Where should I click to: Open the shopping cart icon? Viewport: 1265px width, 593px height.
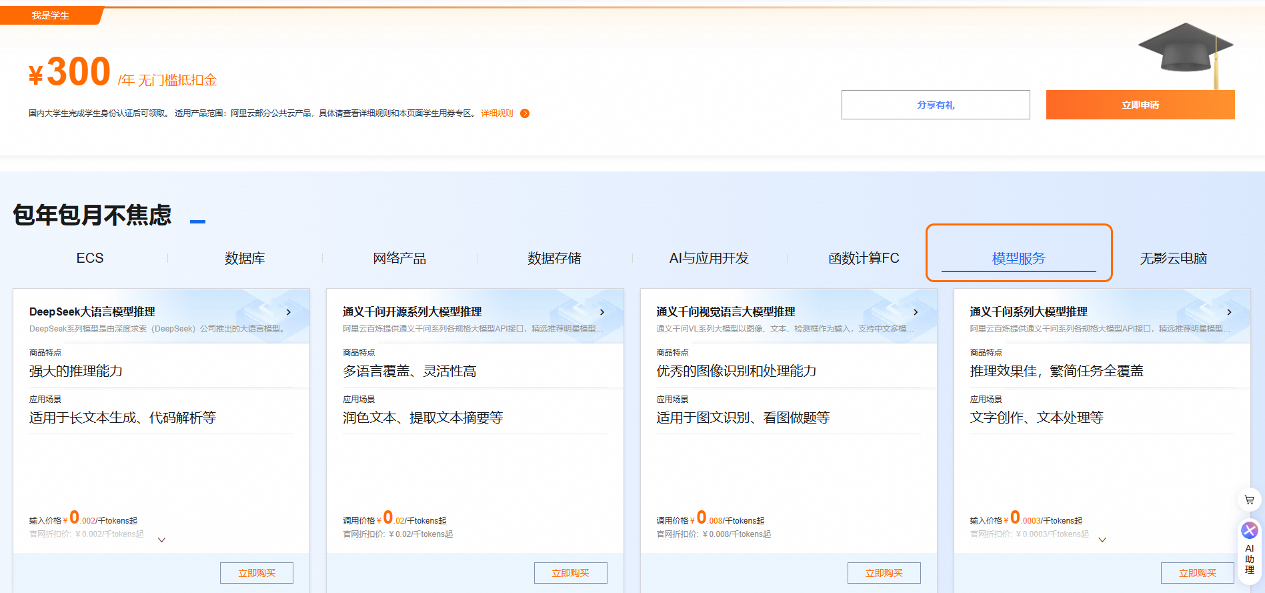(x=1249, y=500)
